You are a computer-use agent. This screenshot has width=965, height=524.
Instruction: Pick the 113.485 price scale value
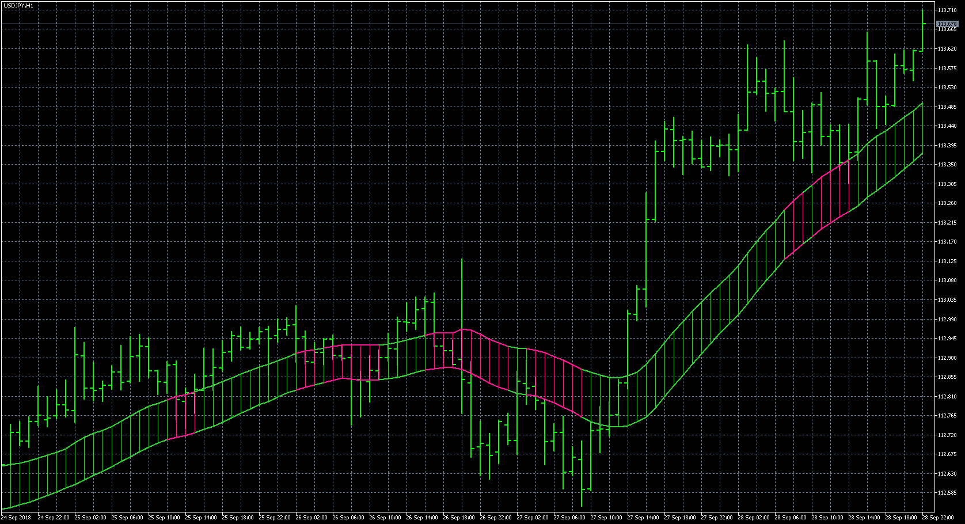pos(947,107)
